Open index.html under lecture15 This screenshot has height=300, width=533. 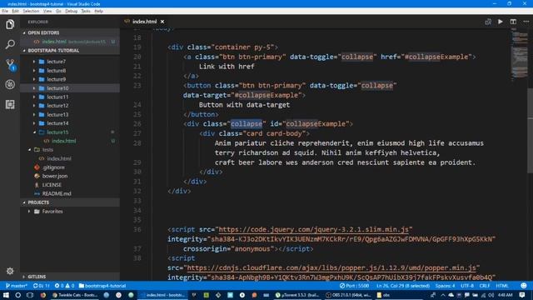click(70, 141)
